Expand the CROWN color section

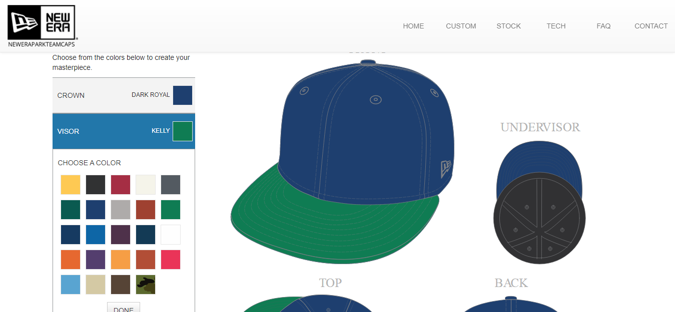coord(71,95)
